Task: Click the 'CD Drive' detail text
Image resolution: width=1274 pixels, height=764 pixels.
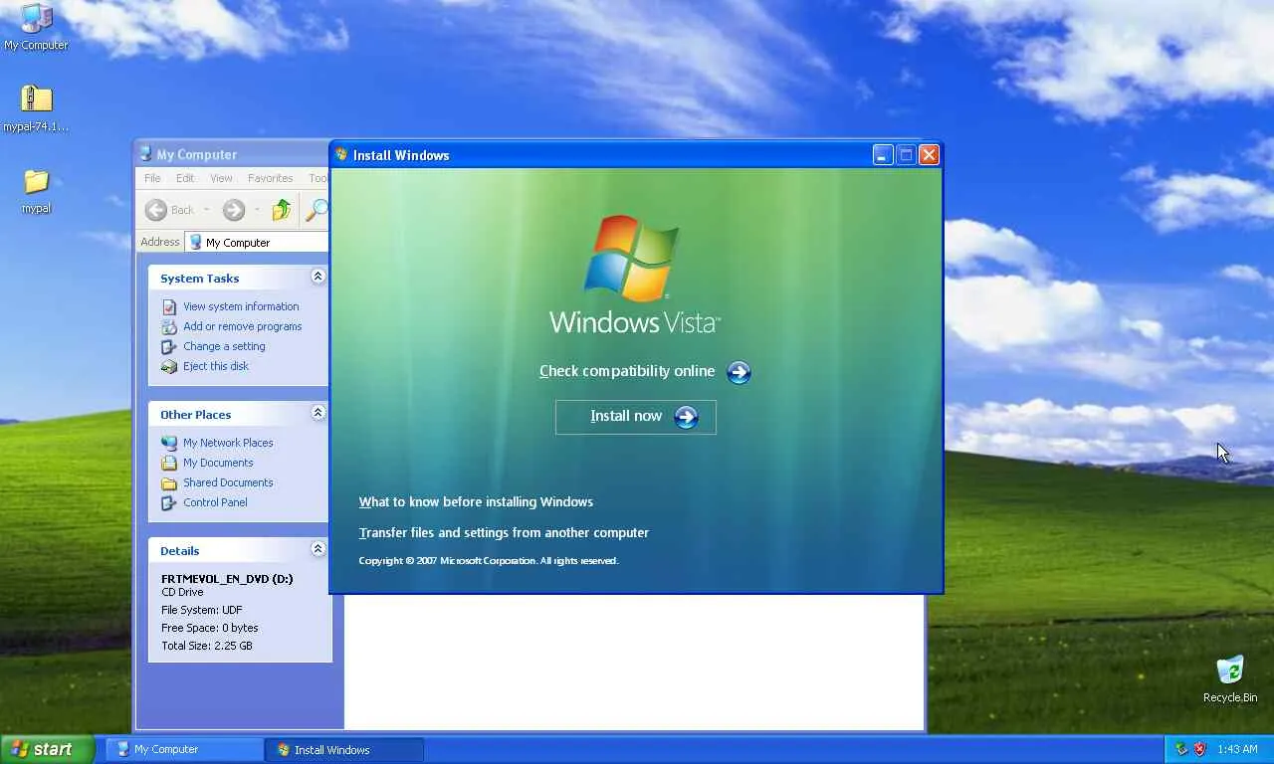Action: coord(182,592)
